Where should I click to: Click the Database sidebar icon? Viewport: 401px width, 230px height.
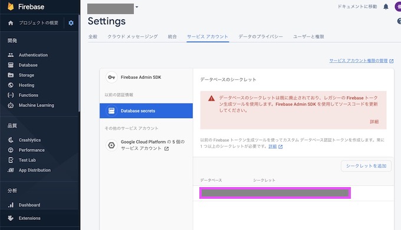[11, 65]
